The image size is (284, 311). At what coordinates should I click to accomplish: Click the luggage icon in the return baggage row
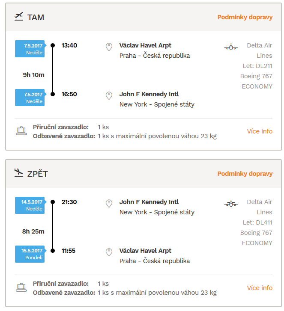[21, 287]
